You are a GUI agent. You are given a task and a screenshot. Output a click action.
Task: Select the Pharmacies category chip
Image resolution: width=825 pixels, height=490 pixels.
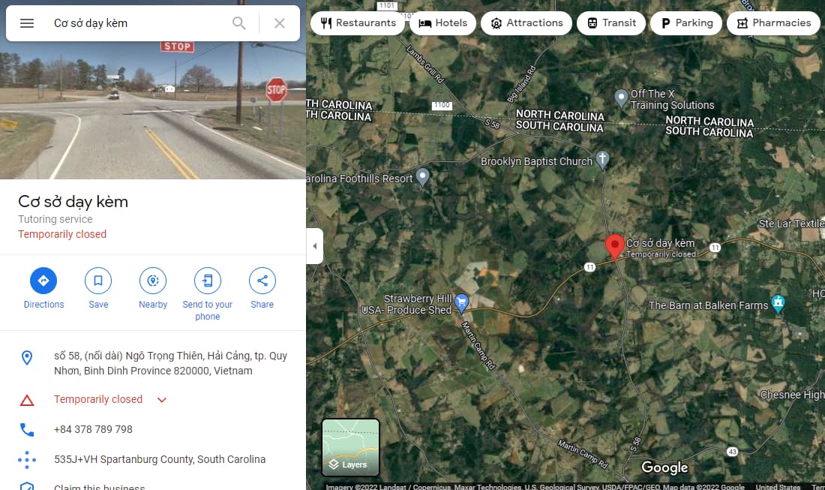pyautogui.click(x=774, y=23)
